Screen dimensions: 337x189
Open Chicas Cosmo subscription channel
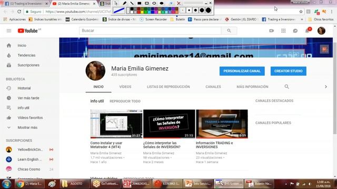click(x=29, y=169)
